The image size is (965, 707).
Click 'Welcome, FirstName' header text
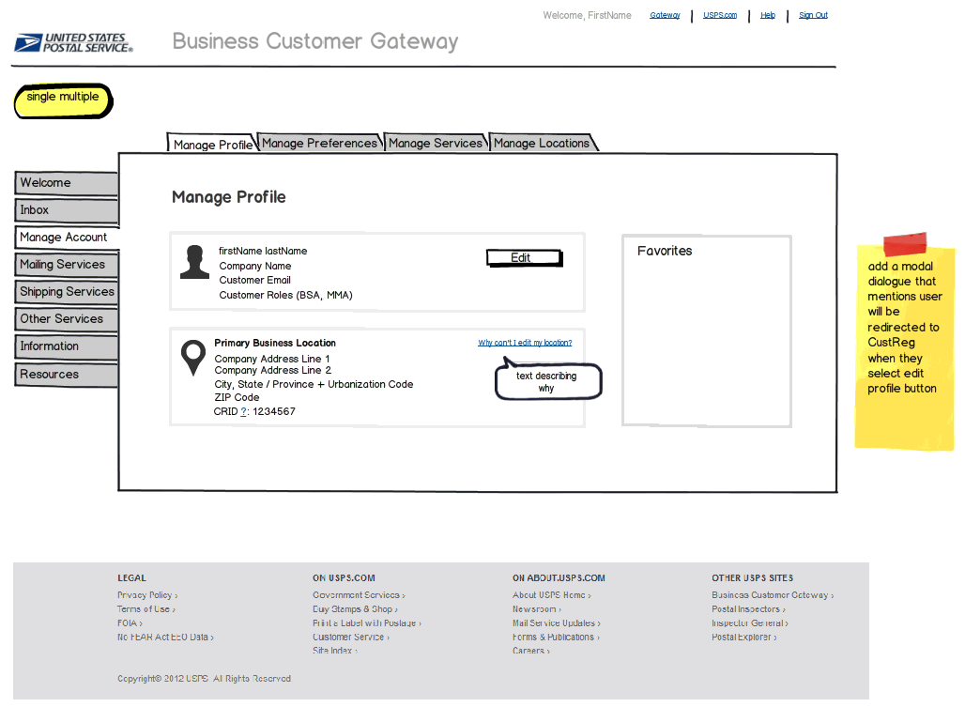(587, 15)
